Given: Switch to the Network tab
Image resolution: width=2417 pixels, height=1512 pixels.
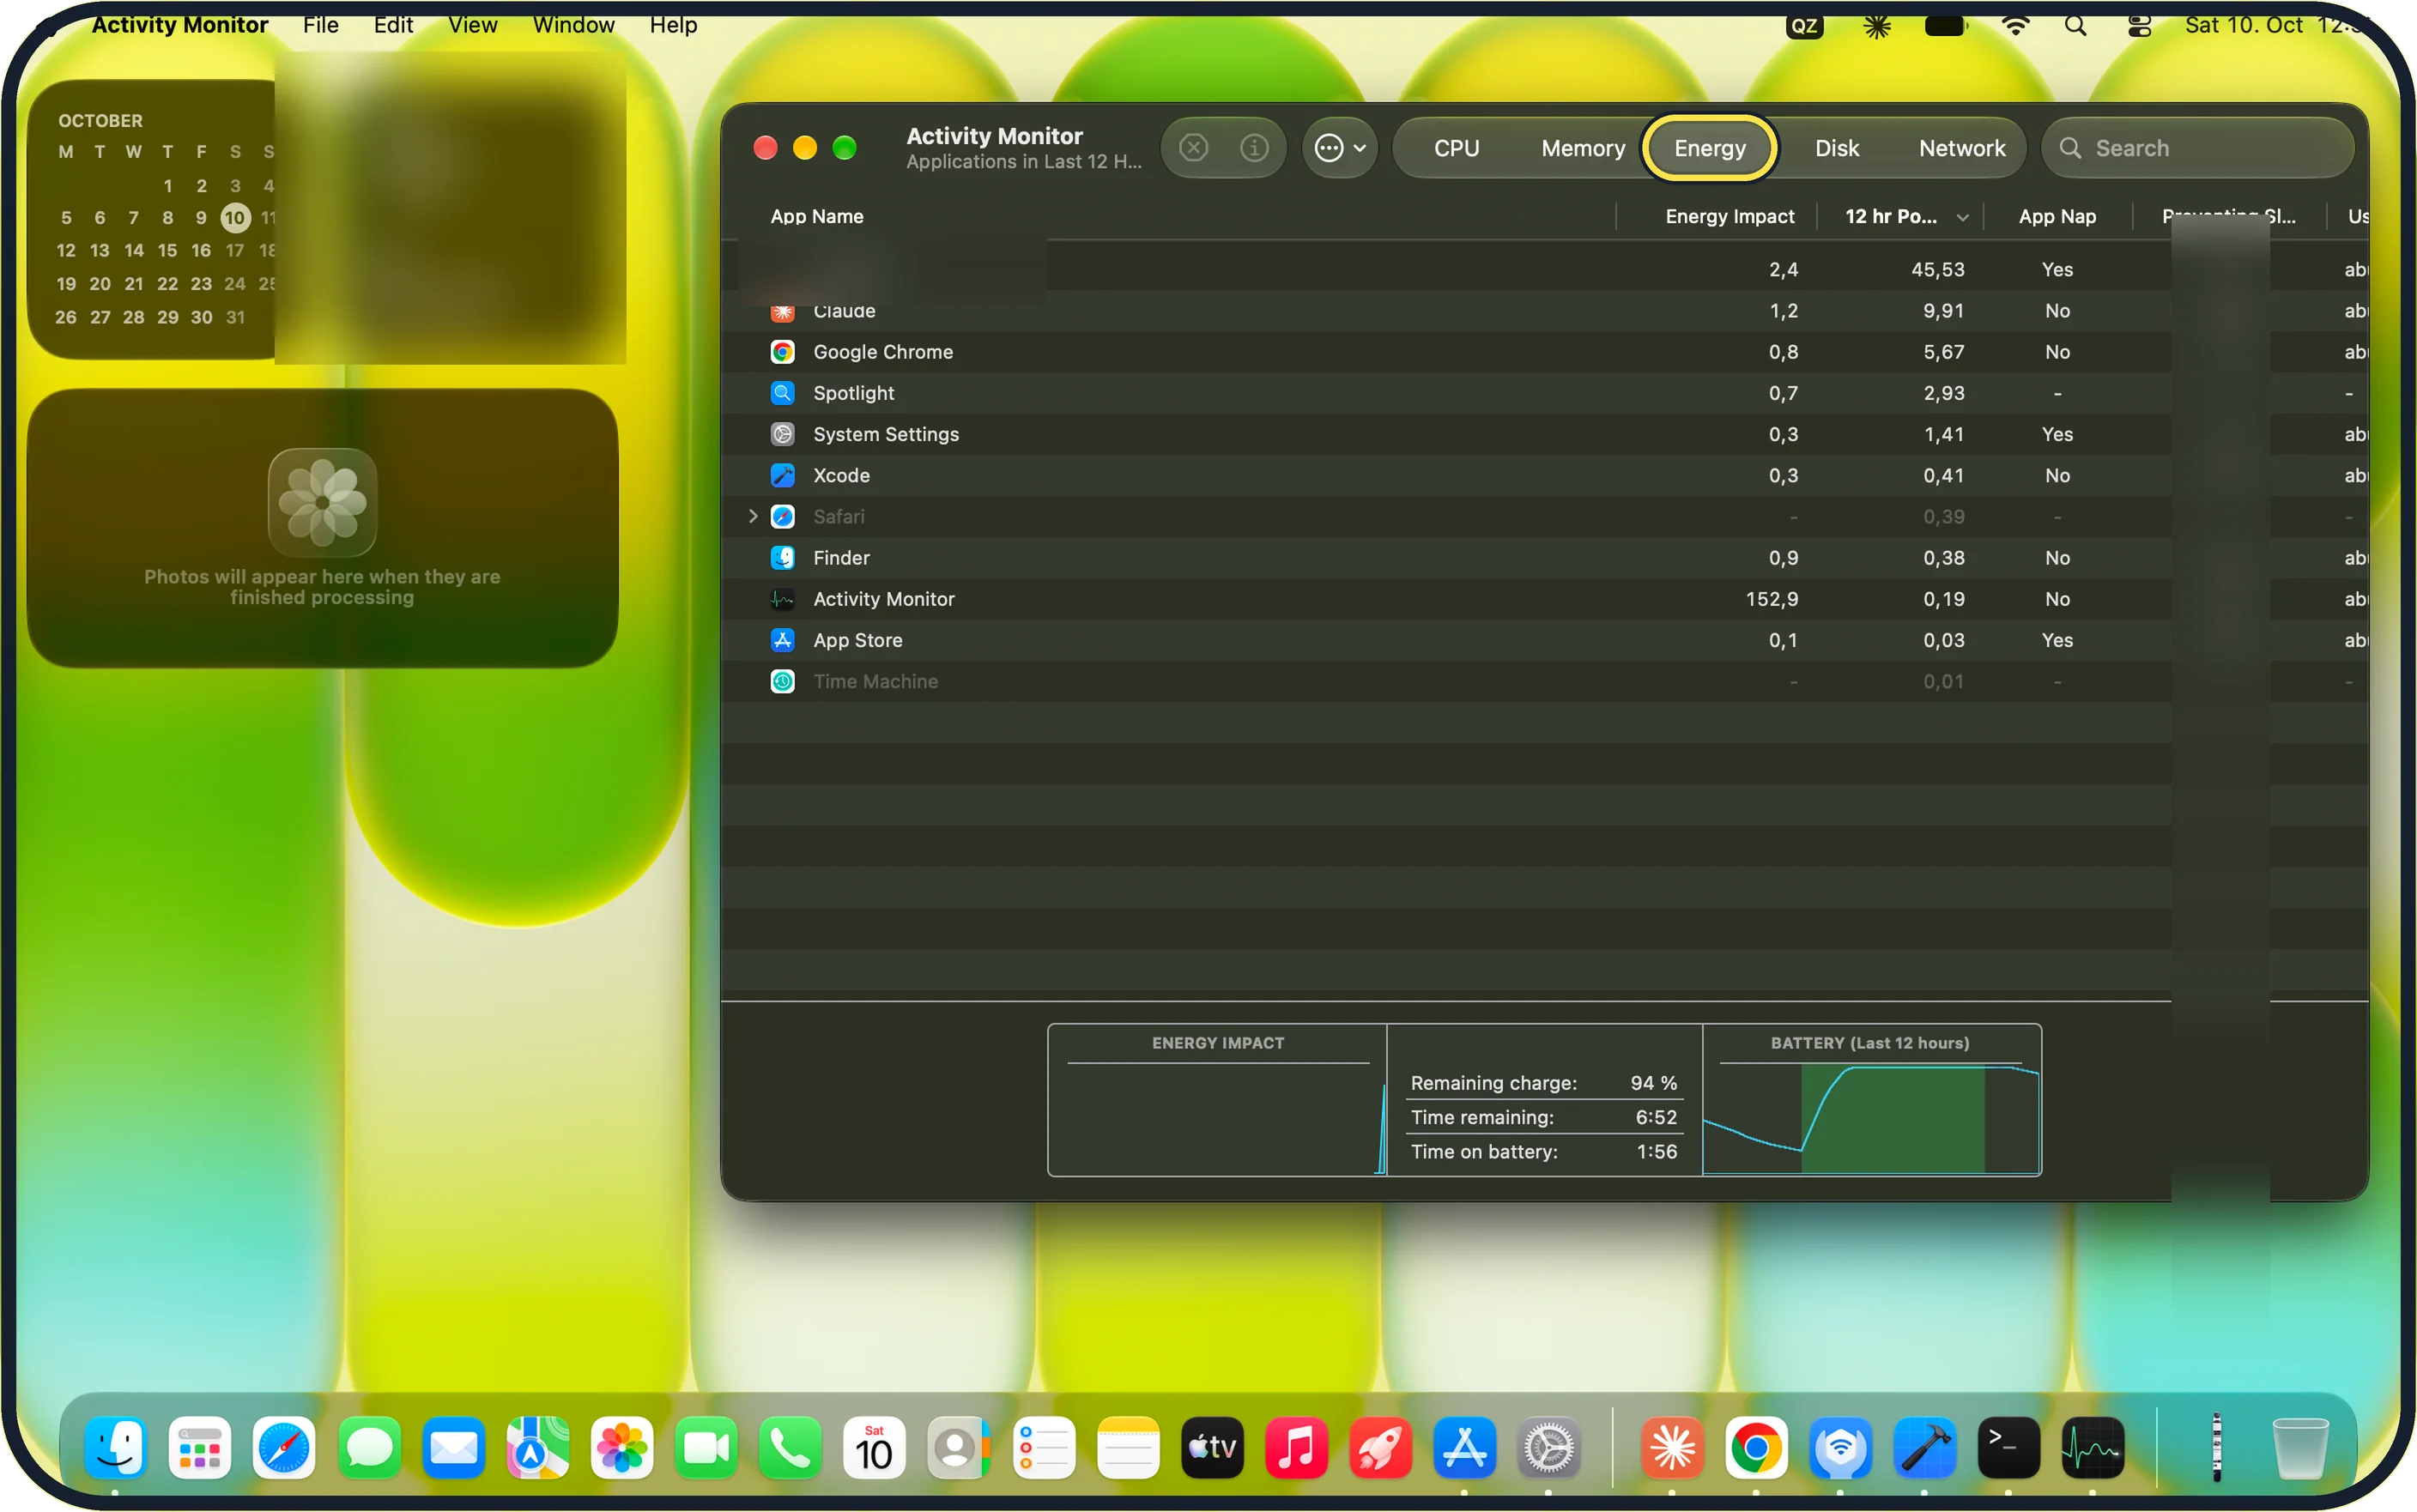Looking at the screenshot, I should (1962, 148).
